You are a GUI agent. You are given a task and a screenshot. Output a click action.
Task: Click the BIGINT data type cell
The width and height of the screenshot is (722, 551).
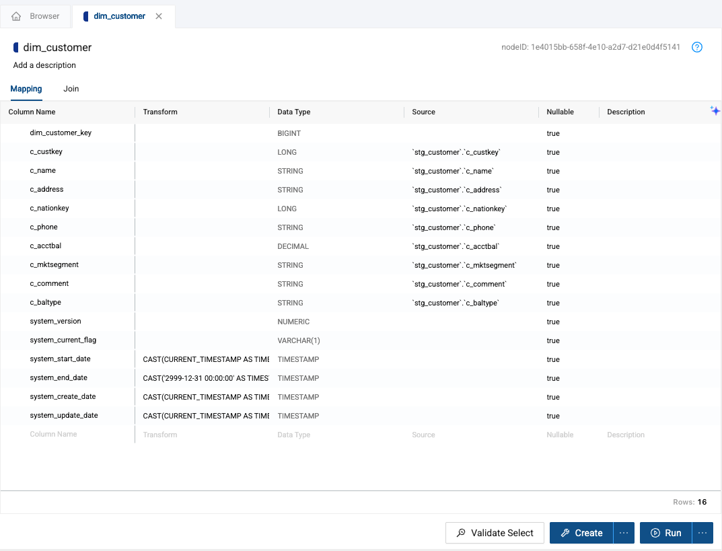pyautogui.click(x=289, y=133)
